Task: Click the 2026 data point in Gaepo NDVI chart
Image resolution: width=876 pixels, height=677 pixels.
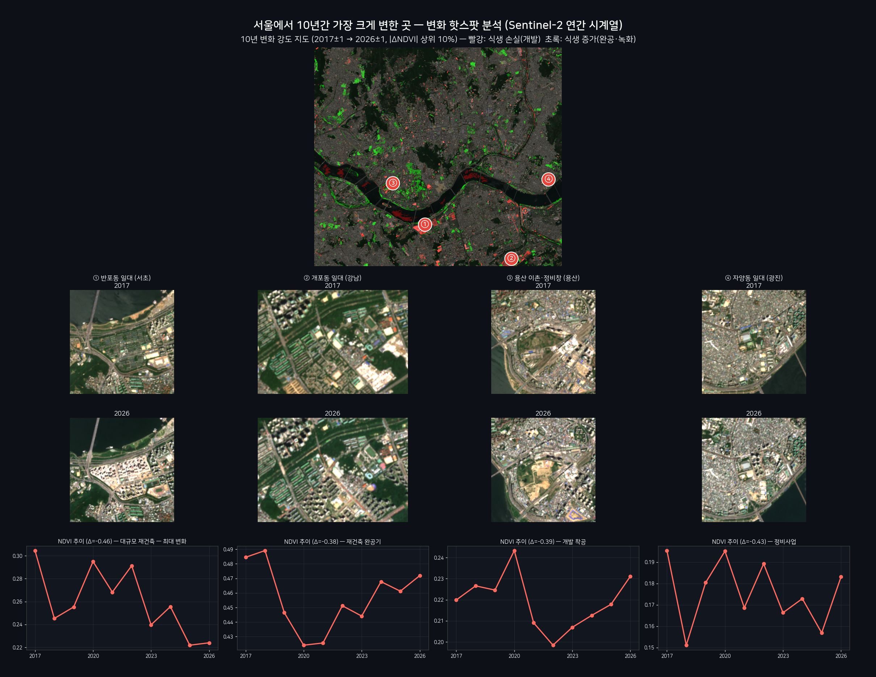Action: click(x=420, y=576)
